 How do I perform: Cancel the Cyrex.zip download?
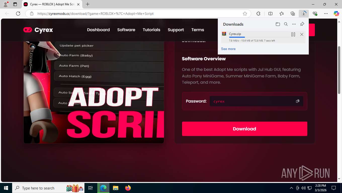pos(302,34)
